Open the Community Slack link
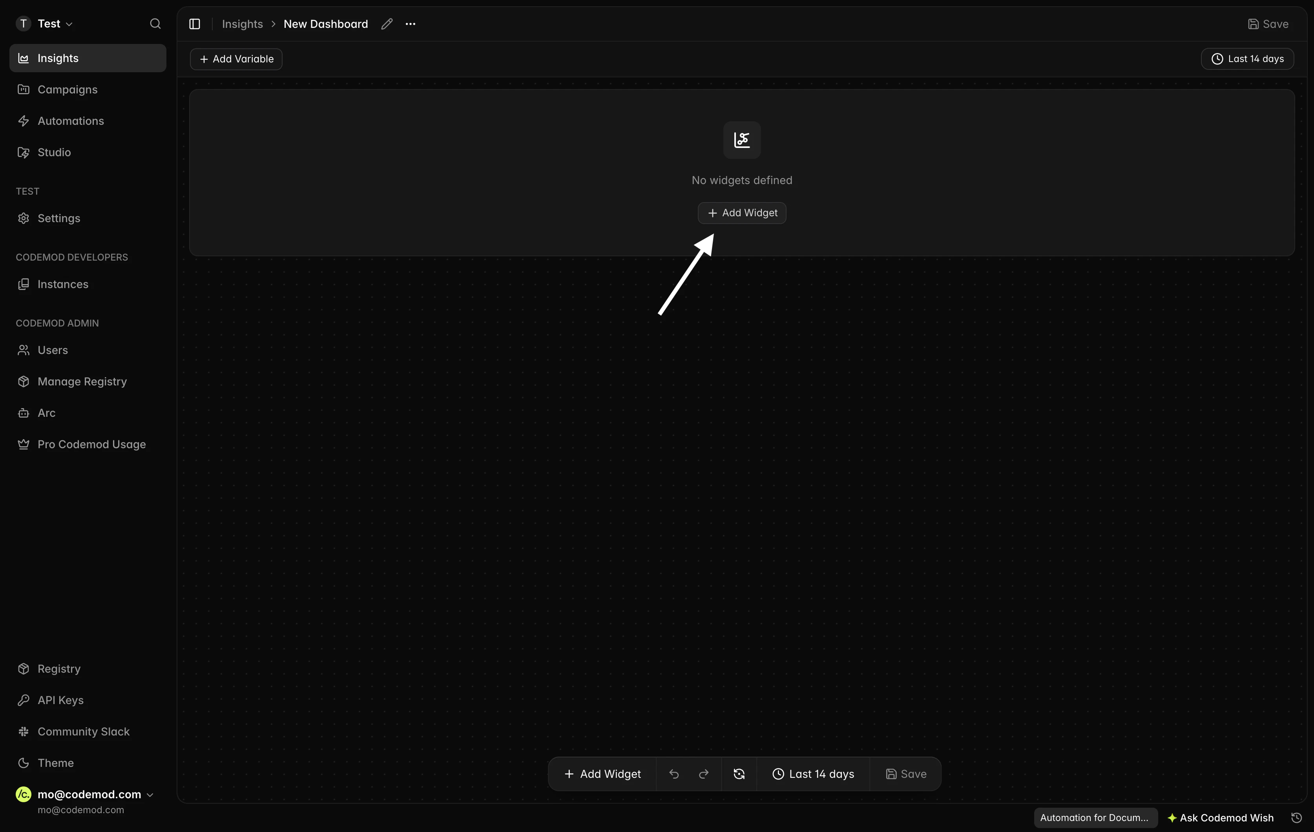1314x832 pixels. point(88,732)
